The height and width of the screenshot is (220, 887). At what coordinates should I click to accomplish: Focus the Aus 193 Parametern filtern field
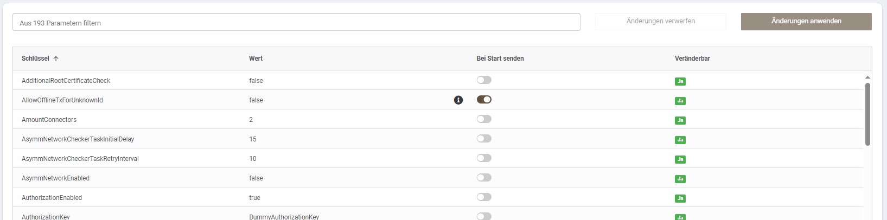tap(296, 22)
